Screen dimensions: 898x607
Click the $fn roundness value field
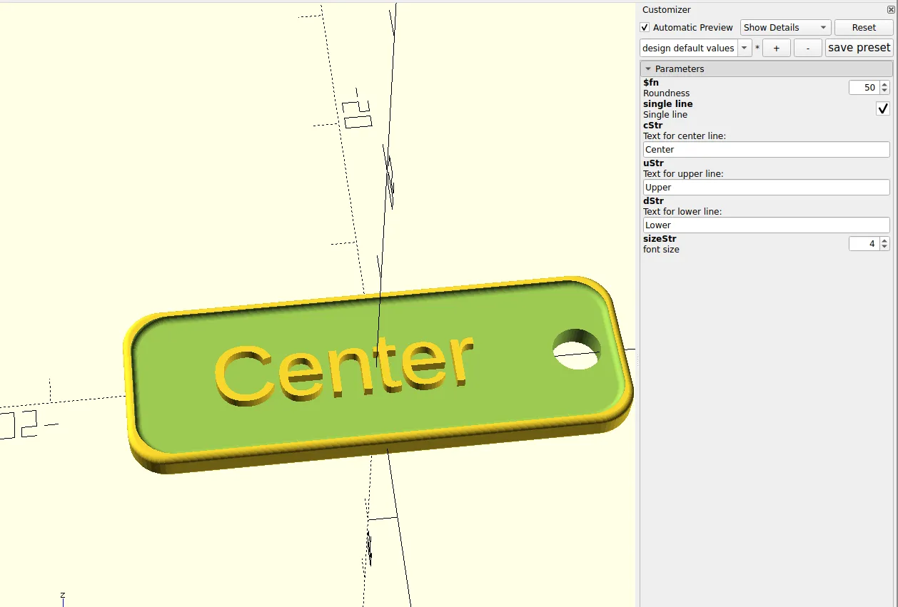point(864,88)
